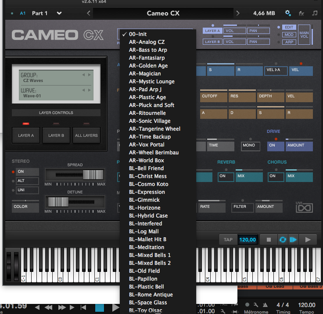Toggle Reverb ON
323x314 pixels.
(x=226, y=177)
